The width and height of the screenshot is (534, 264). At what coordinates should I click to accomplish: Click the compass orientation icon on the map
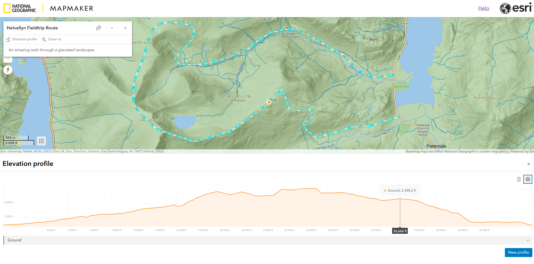8,70
